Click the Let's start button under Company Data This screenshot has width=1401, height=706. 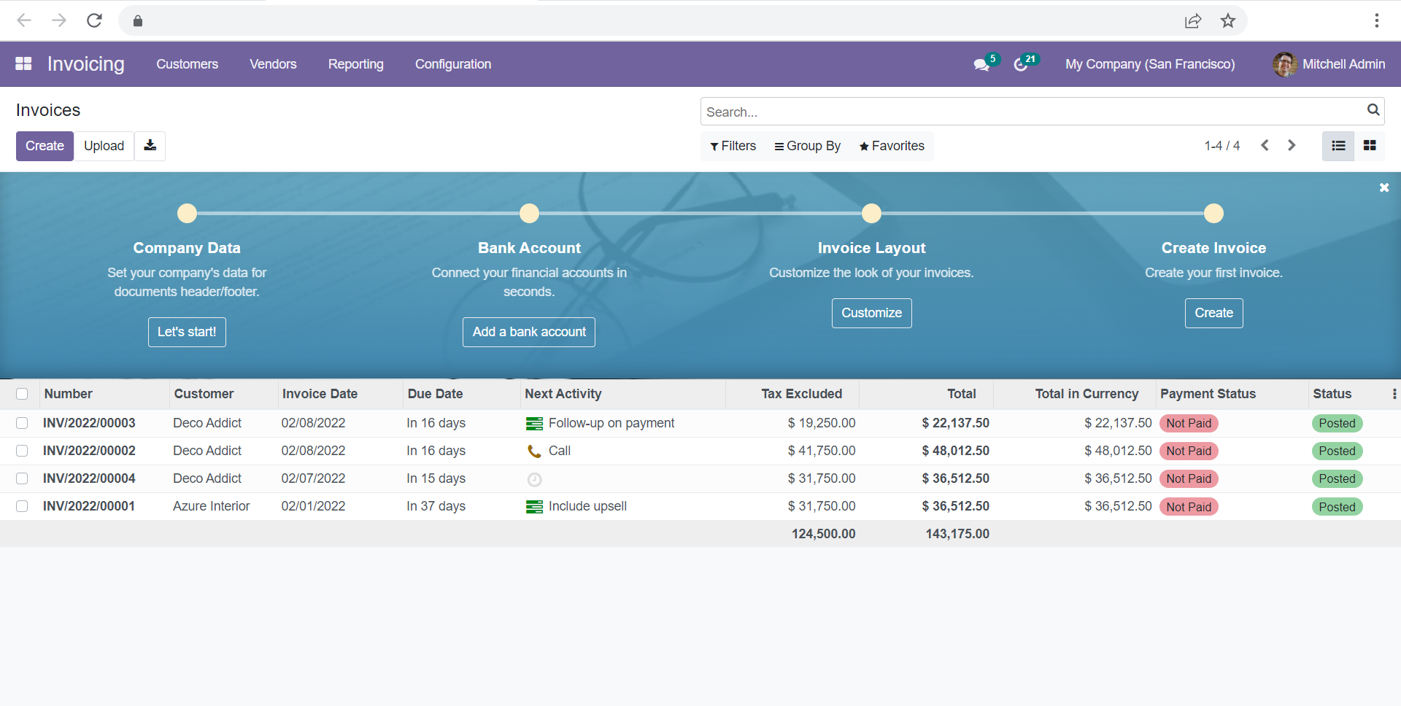tap(186, 332)
